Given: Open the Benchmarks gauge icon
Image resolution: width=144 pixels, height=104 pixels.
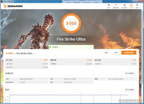Looking at the screenshot, I should pyautogui.click(x=116, y=5).
